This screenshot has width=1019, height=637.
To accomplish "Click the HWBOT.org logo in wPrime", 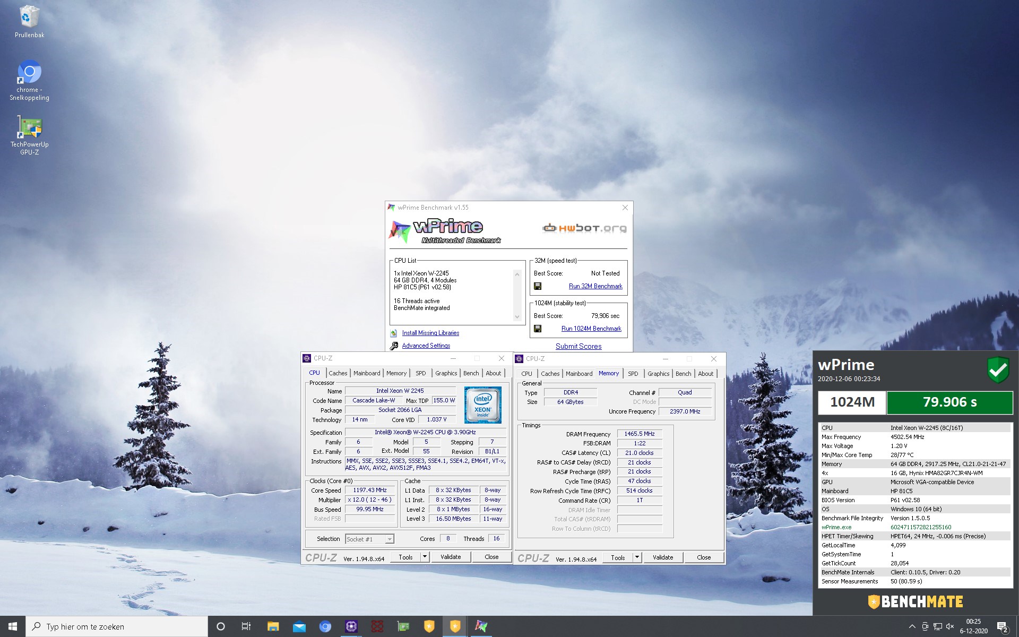I will tap(584, 228).
